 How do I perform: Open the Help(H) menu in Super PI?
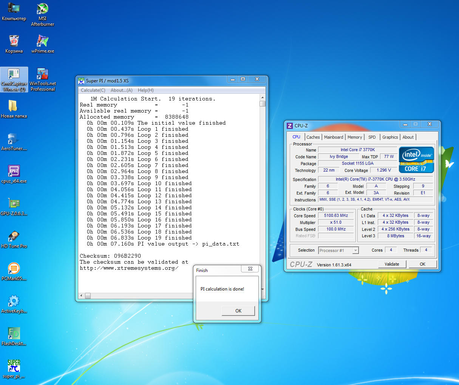(145, 90)
